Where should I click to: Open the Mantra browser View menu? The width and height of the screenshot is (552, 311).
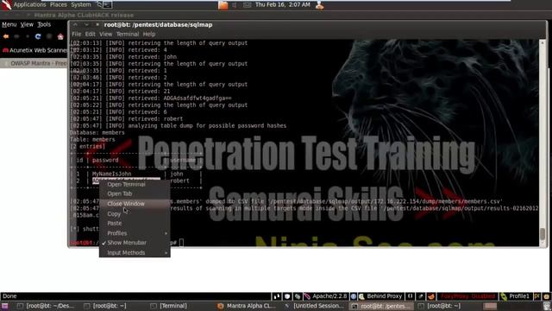click(27, 24)
